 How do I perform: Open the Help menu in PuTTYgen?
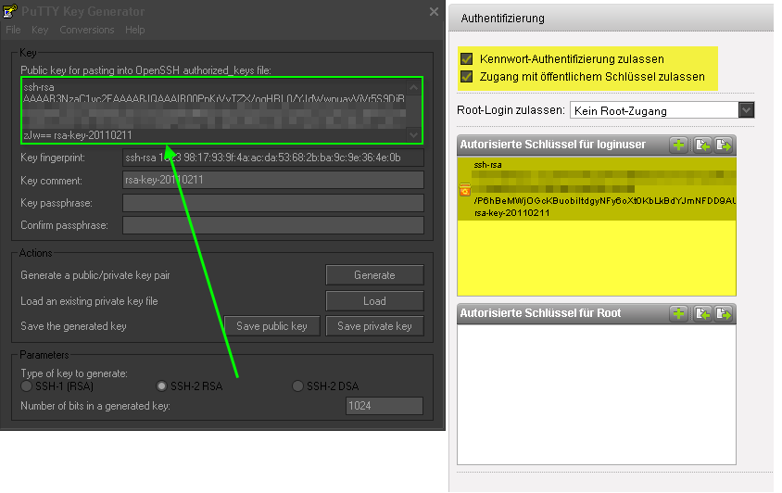(x=134, y=30)
